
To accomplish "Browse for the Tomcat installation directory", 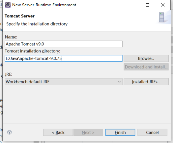I will (x=146, y=58).
